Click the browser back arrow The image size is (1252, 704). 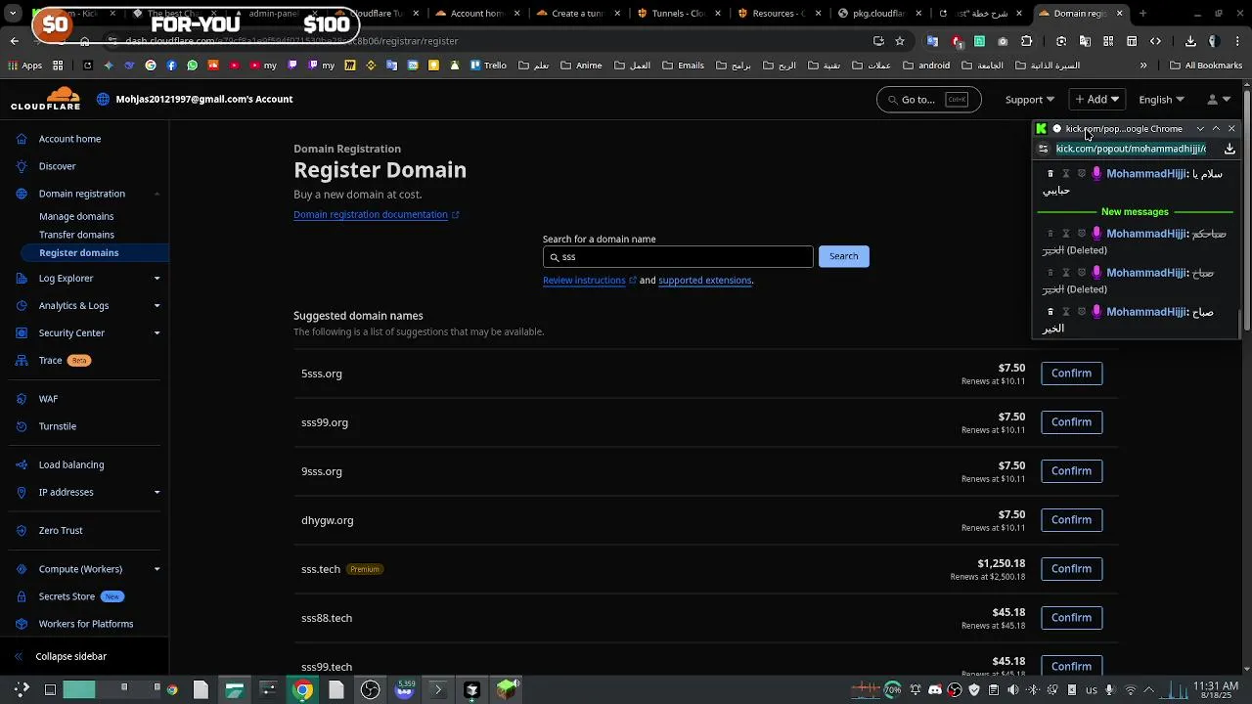point(14,41)
